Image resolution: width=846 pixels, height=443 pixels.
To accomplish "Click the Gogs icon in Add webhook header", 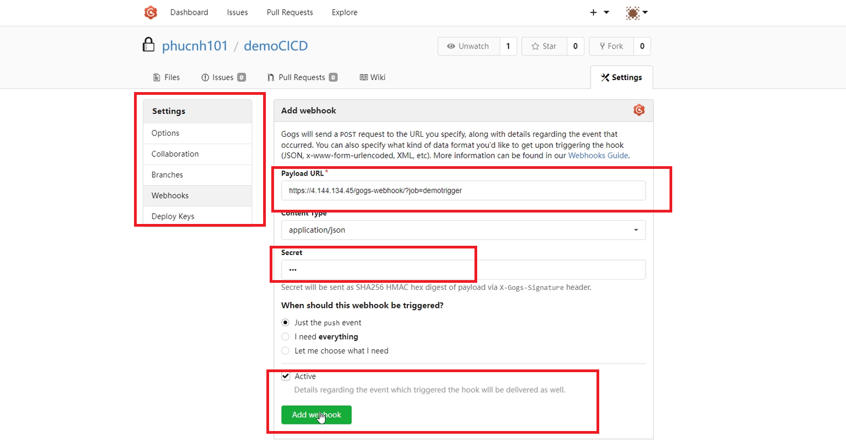I will [x=639, y=110].
